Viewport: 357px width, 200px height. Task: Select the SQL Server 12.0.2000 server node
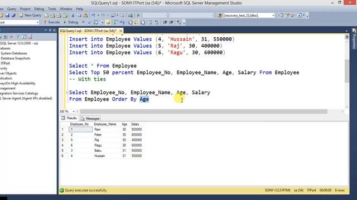tap(19, 43)
